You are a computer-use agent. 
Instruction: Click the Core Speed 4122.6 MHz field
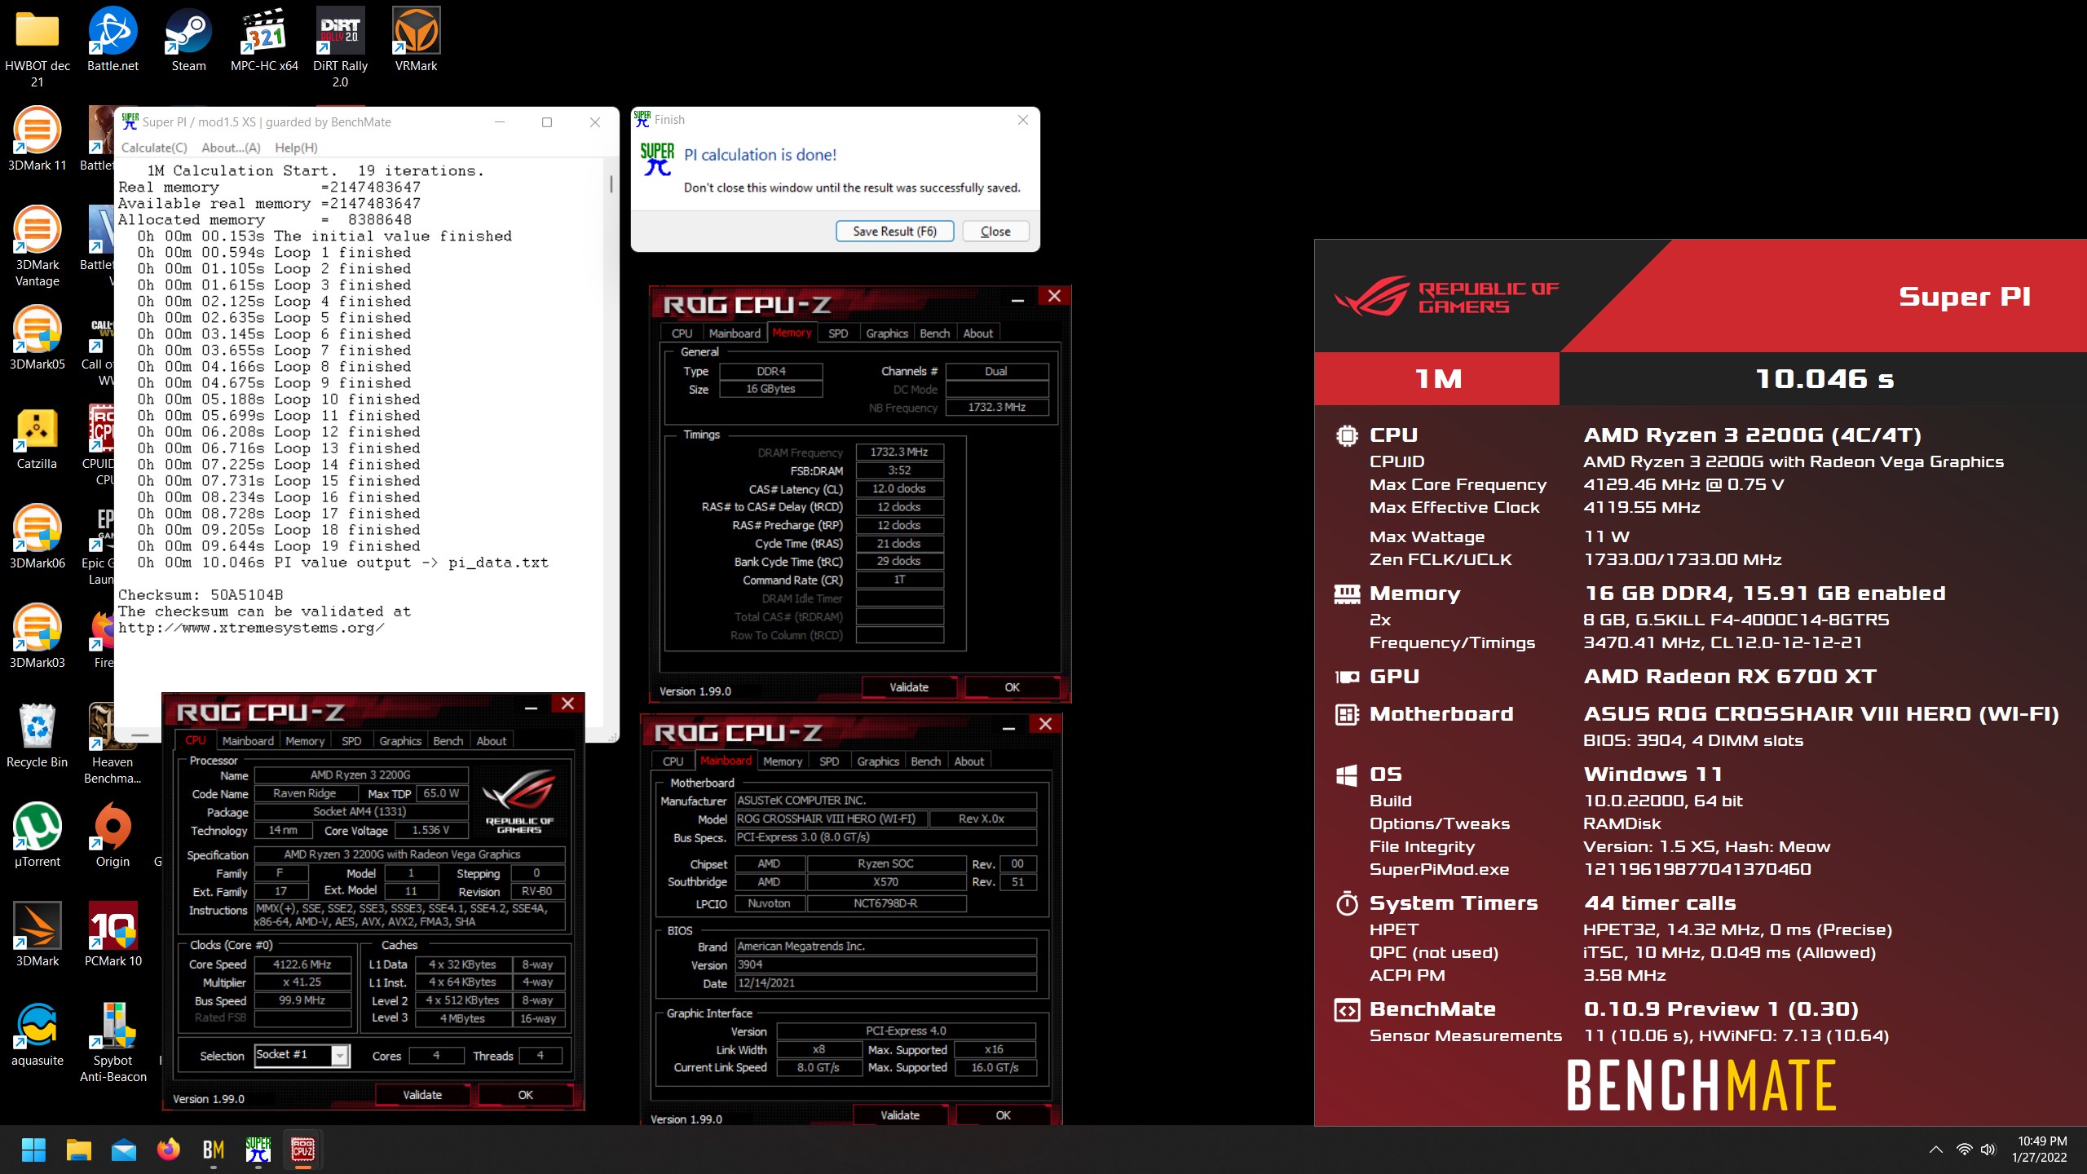pyautogui.click(x=302, y=964)
